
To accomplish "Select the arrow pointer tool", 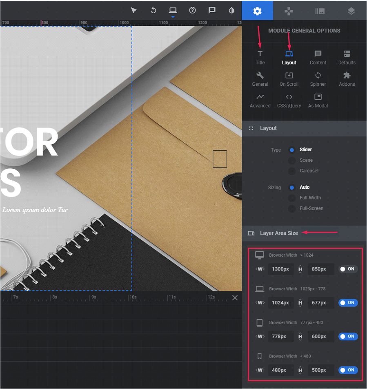I will pyautogui.click(x=134, y=10).
